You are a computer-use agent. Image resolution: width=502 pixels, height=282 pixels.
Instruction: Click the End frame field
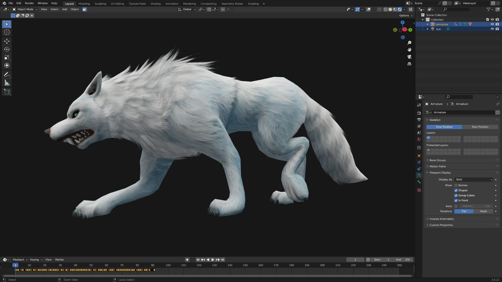pyautogui.click(x=403, y=260)
